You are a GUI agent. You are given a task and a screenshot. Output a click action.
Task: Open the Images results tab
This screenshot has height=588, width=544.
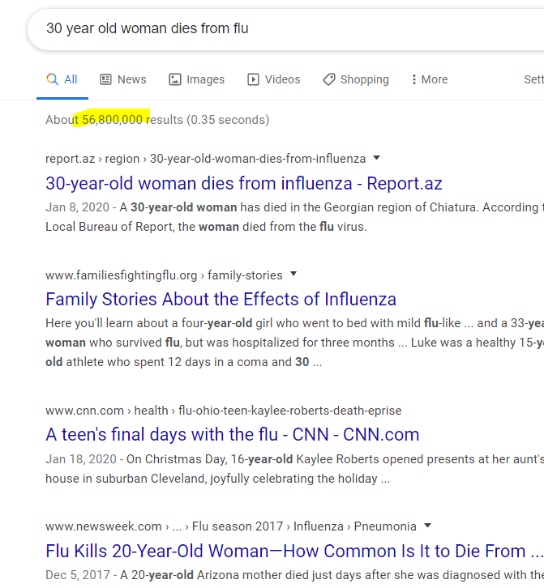click(196, 79)
